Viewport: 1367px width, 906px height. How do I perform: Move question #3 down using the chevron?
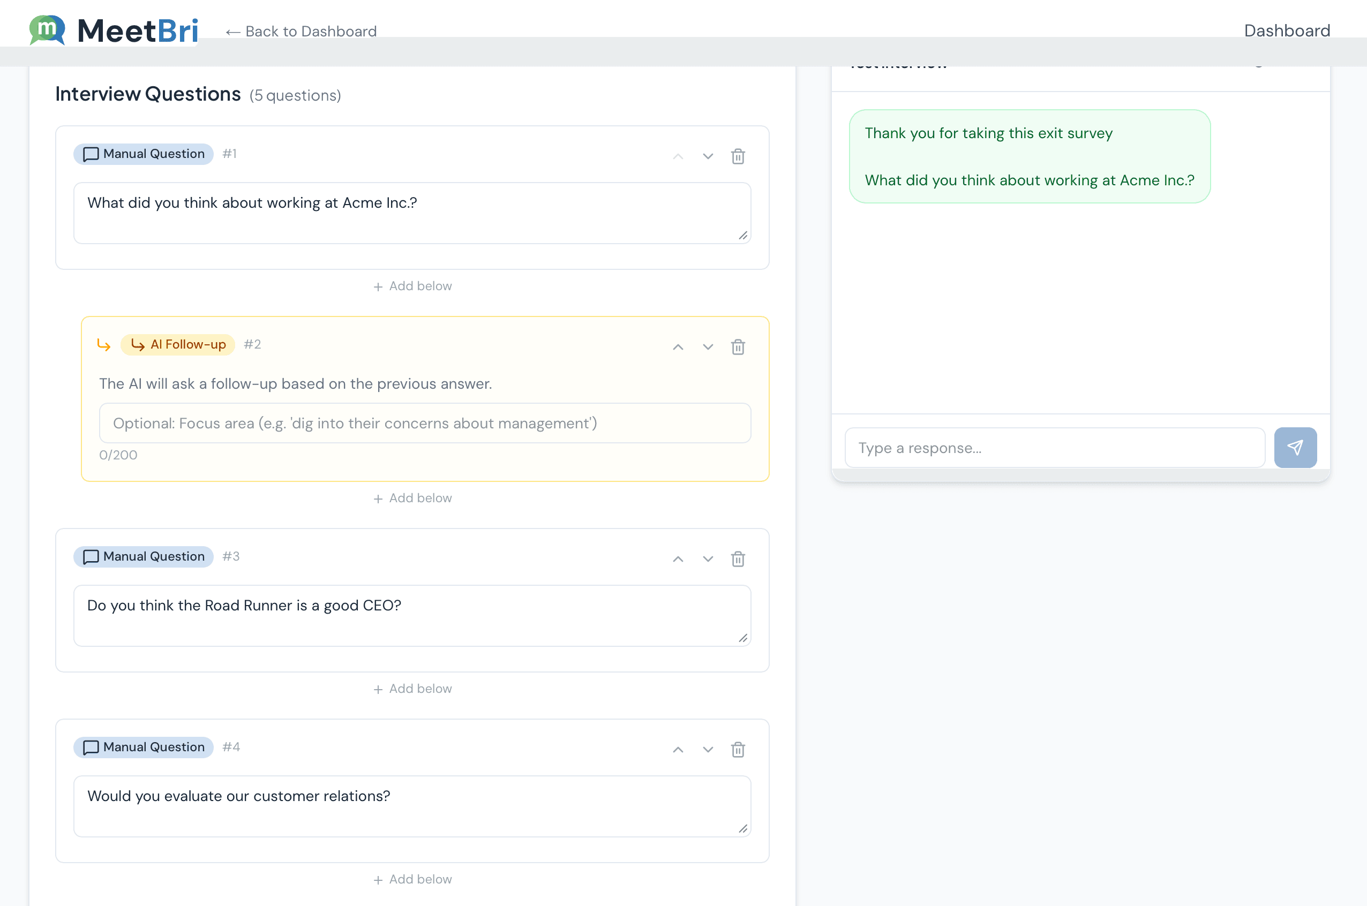point(708,558)
